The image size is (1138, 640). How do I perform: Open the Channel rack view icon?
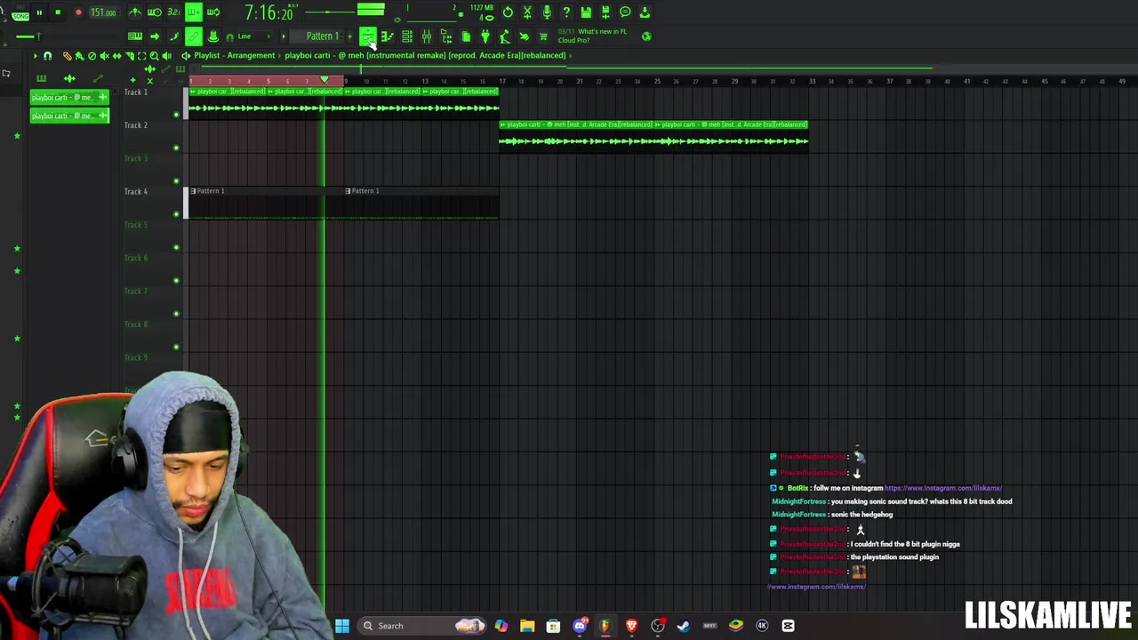(407, 36)
